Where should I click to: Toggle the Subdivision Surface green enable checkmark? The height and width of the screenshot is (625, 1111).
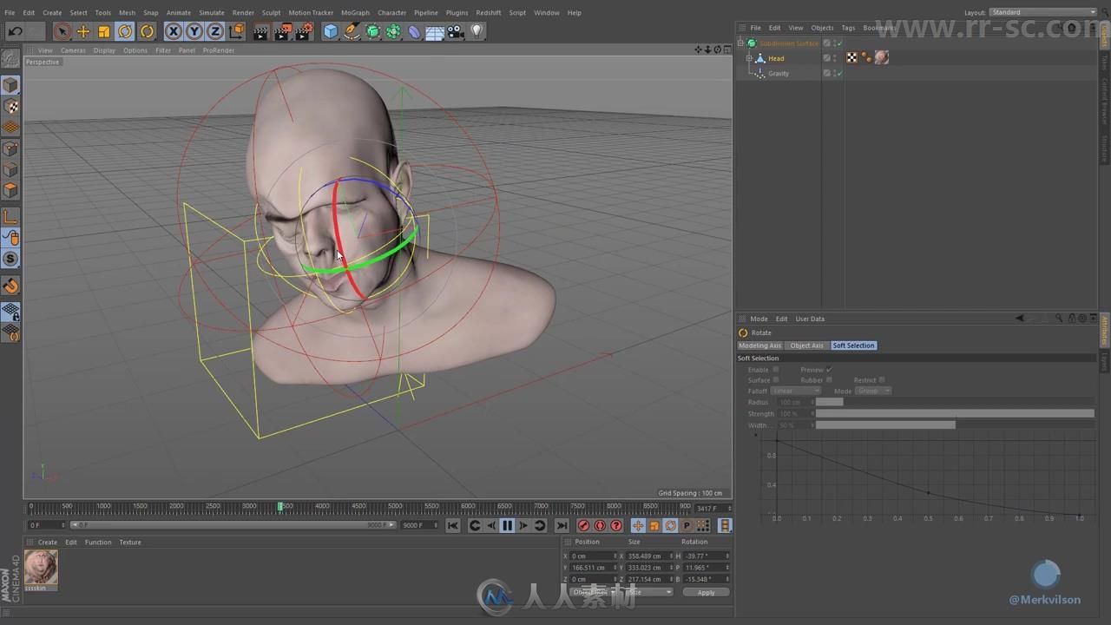click(839, 43)
